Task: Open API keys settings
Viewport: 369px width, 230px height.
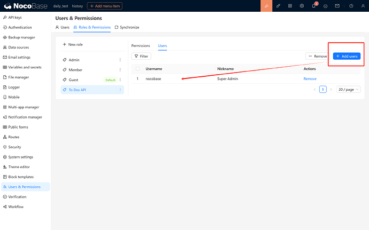Action: click(x=26, y=18)
